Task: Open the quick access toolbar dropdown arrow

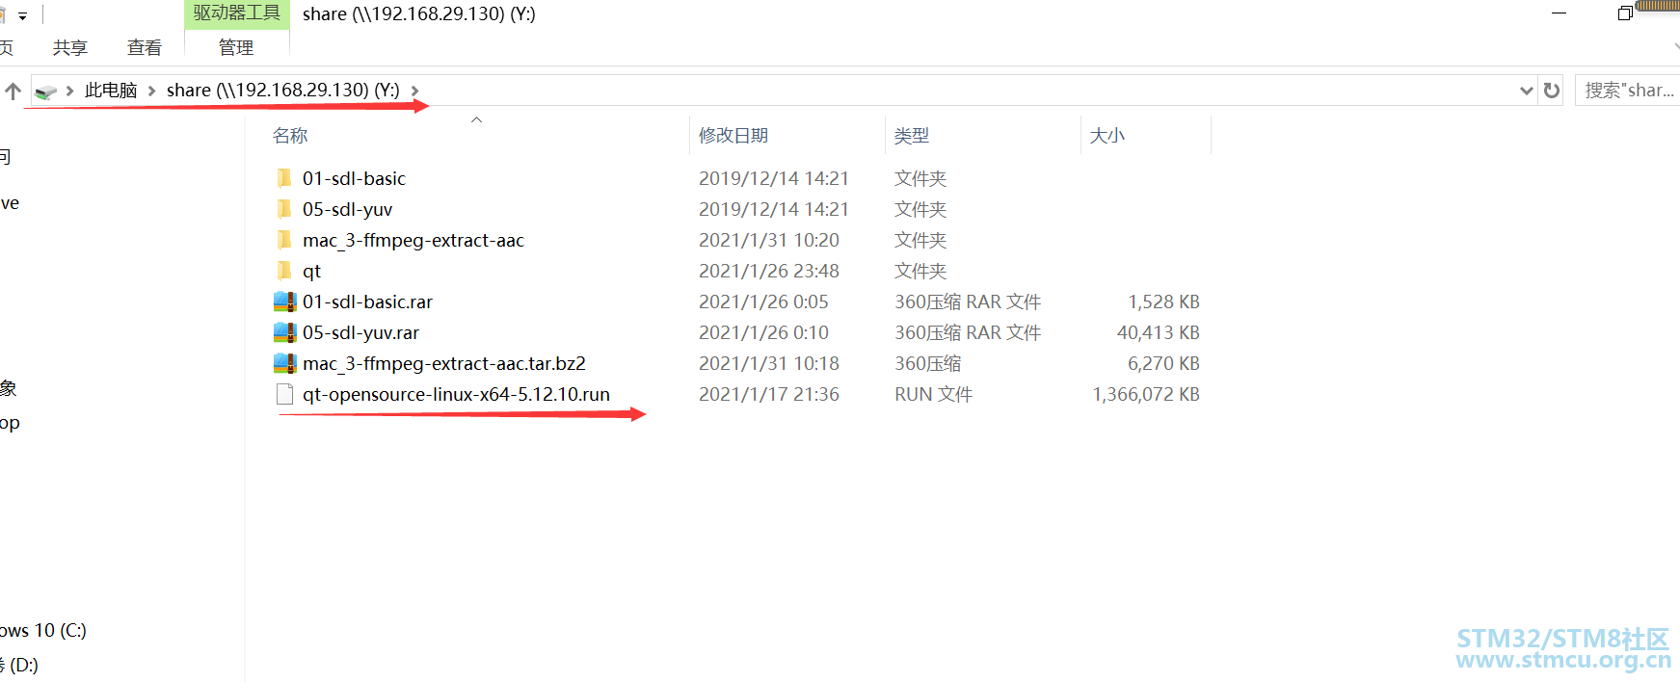Action: [x=22, y=16]
